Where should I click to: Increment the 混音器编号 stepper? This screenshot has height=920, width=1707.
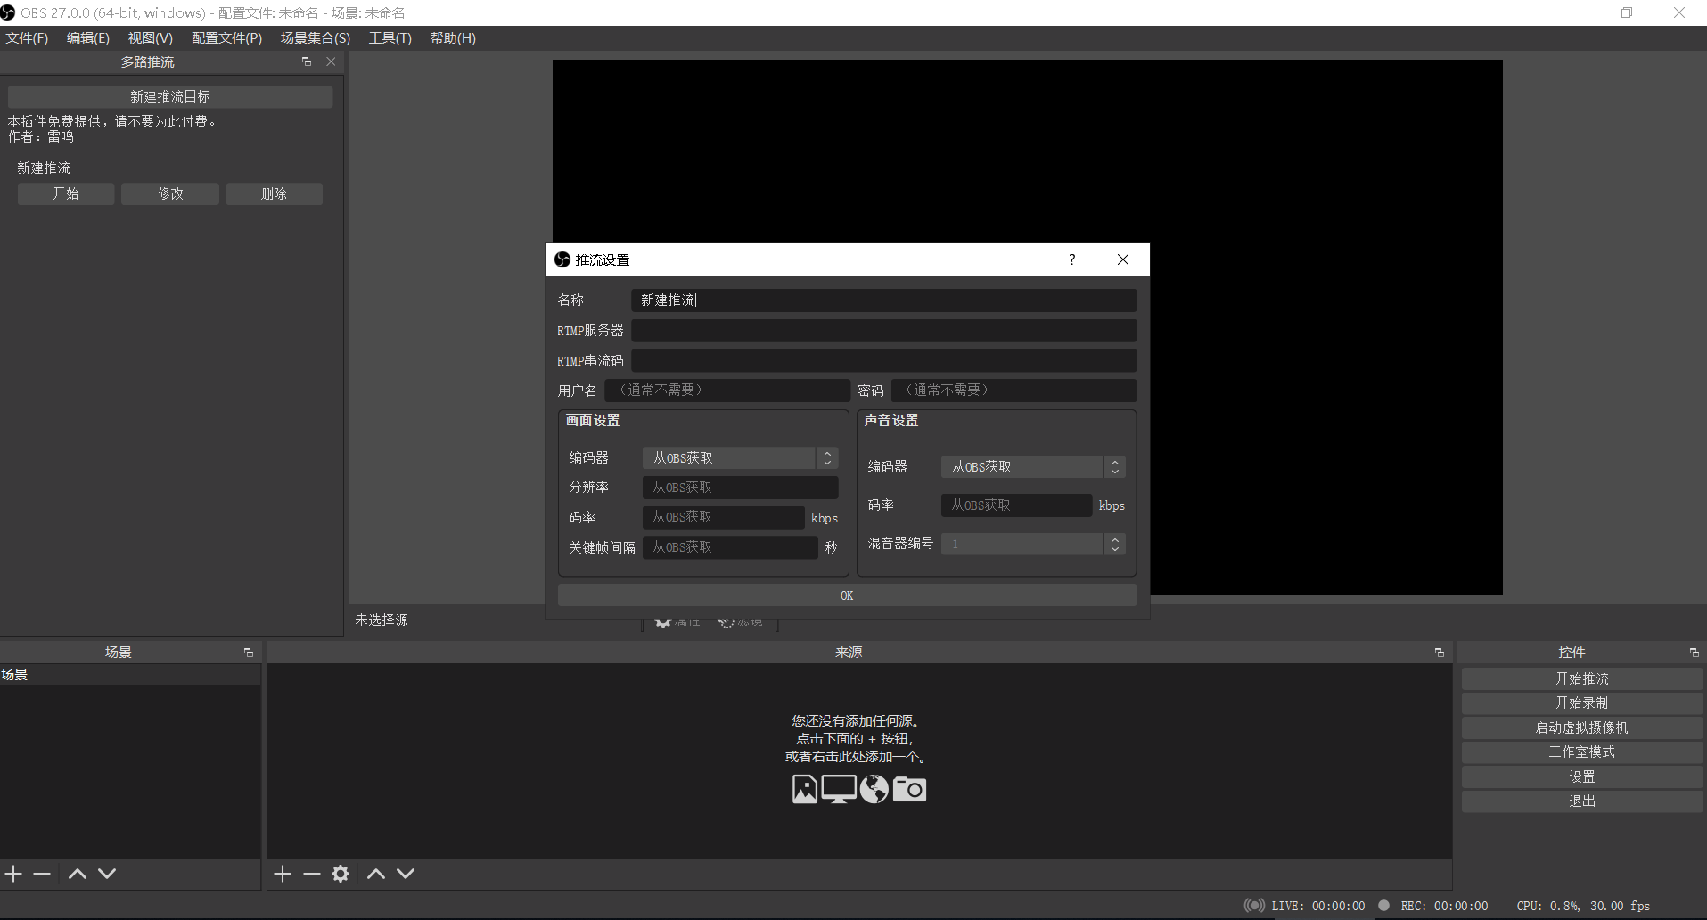[1114, 539]
